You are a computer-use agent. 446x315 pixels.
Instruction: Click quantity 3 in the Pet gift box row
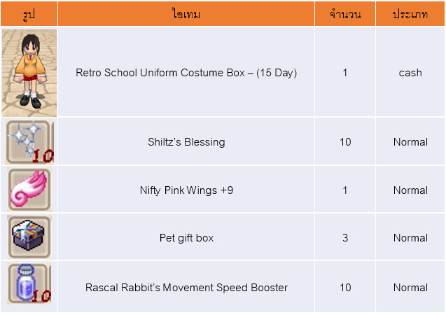pyautogui.click(x=345, y=238)
